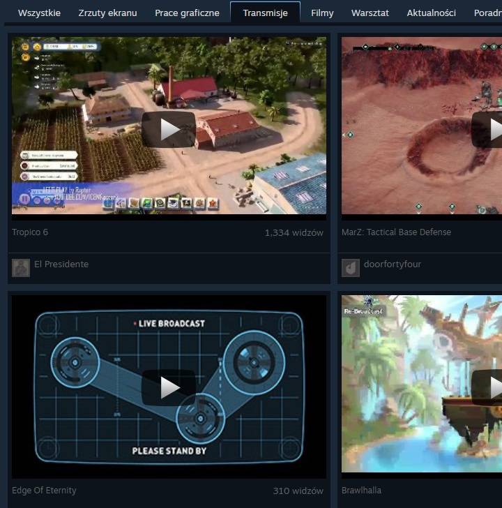Open doorfortyfour username link

(x=392, y=264)
